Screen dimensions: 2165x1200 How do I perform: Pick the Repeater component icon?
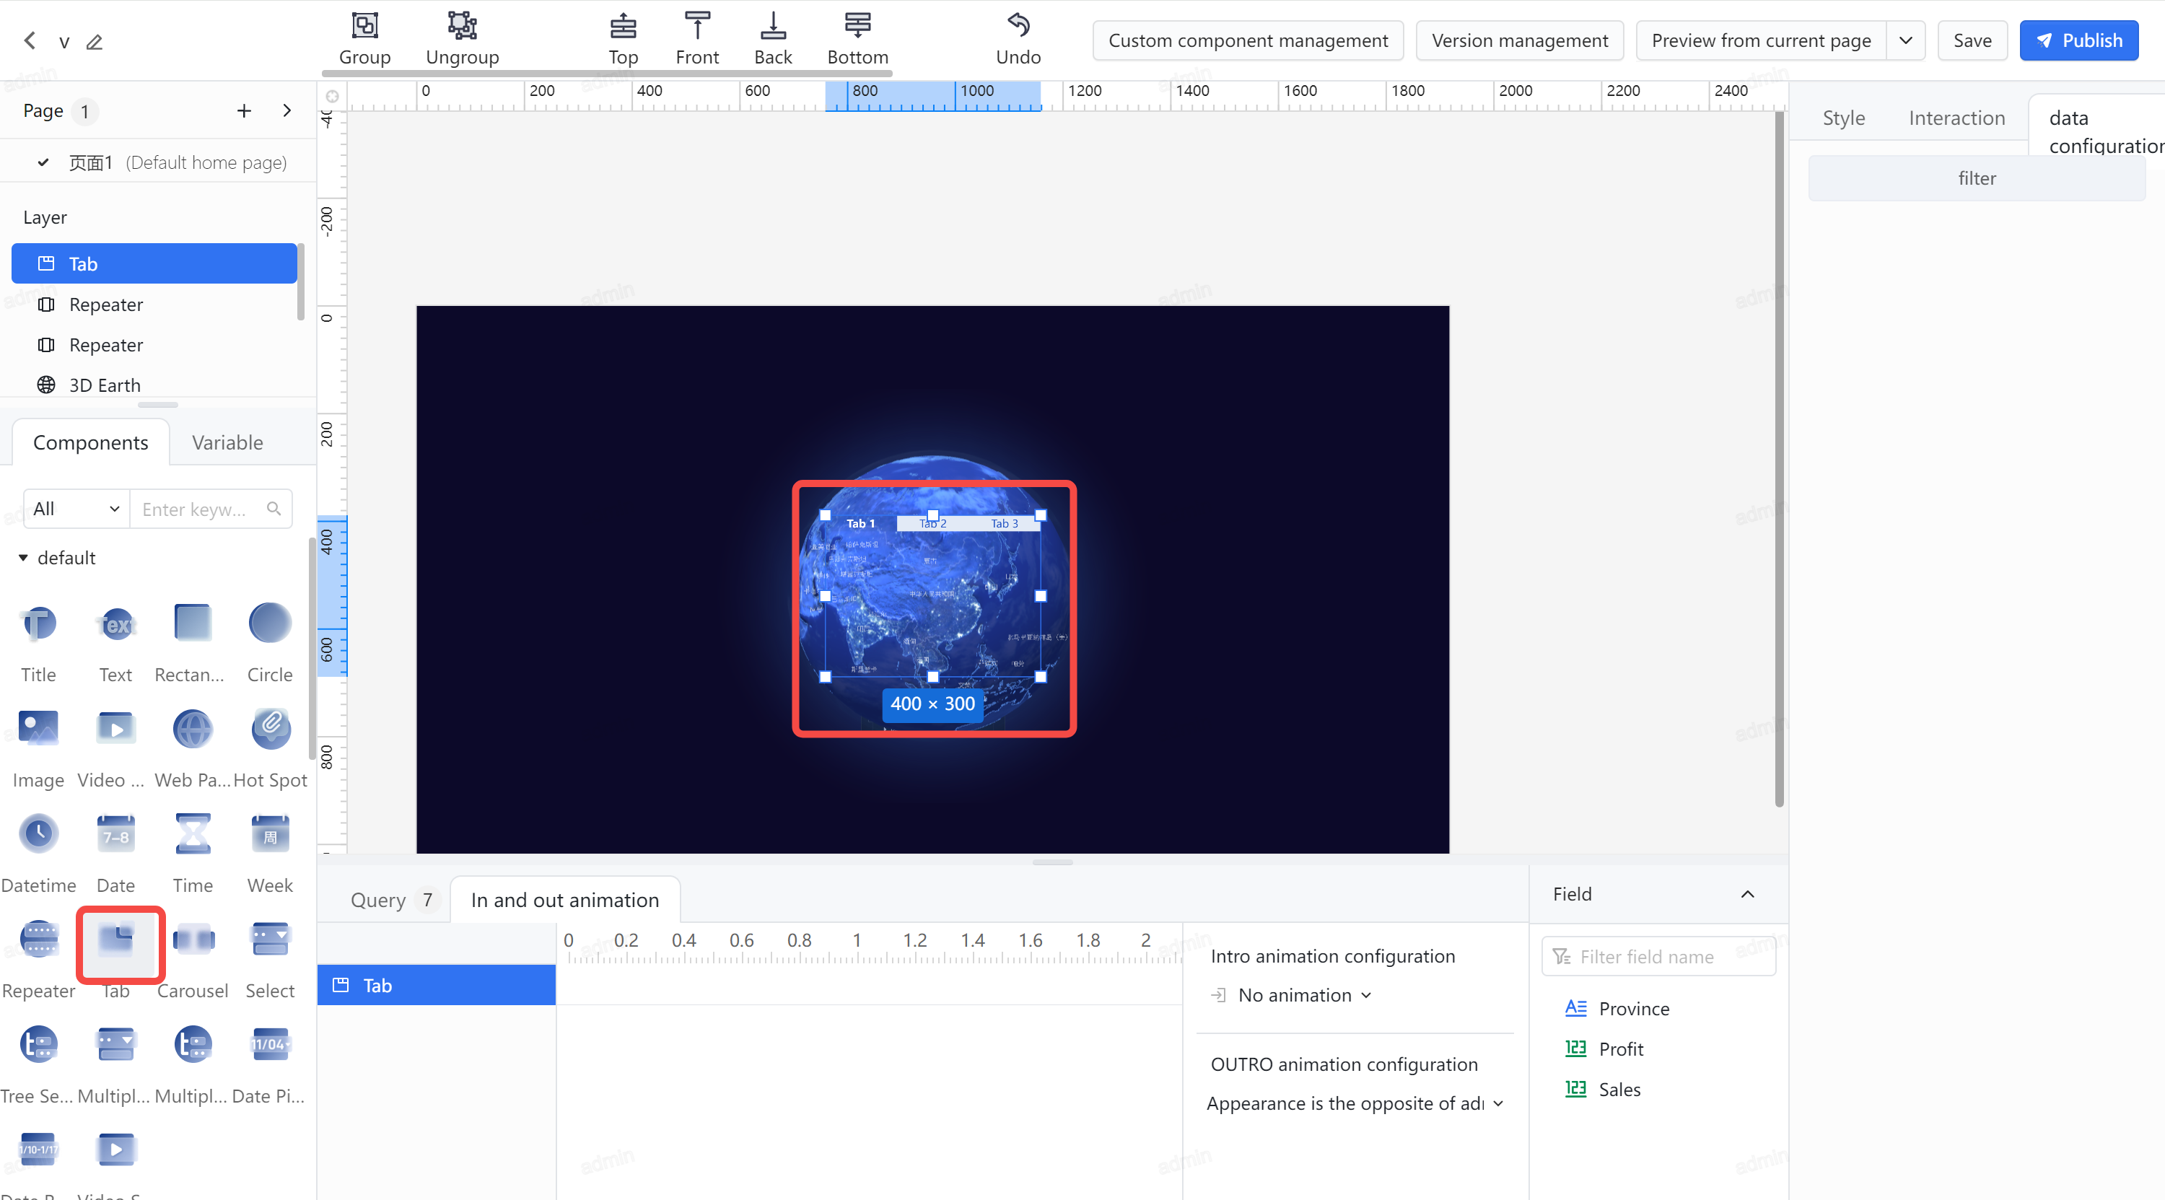39,940
